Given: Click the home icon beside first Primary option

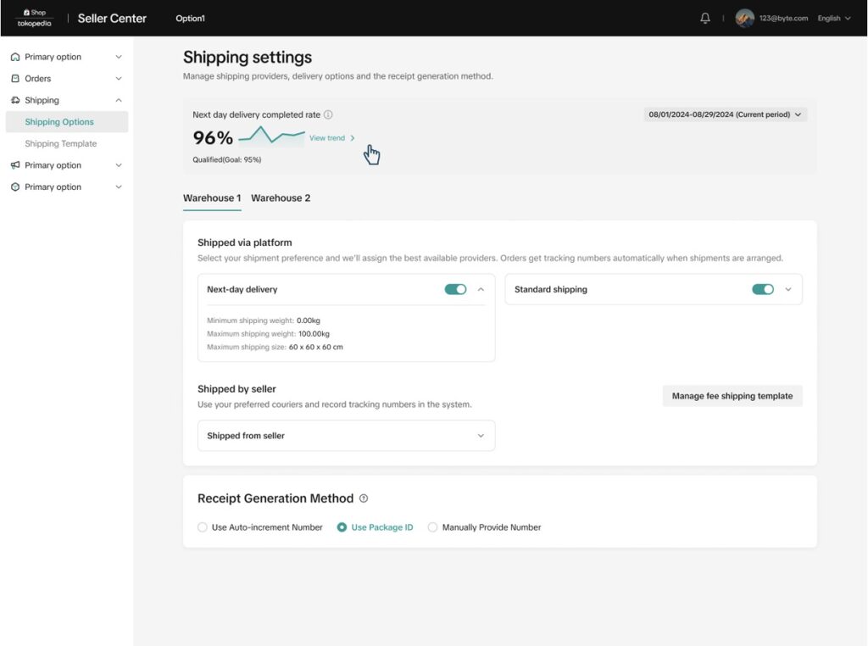Looking at the screenshot, I should click(15, 57).
